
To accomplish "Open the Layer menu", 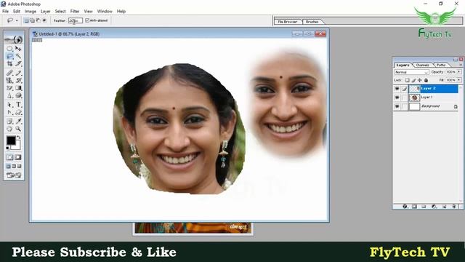I will click(45, 12).
